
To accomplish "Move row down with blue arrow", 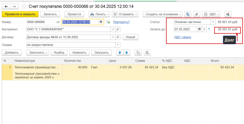I will [127, 53].
